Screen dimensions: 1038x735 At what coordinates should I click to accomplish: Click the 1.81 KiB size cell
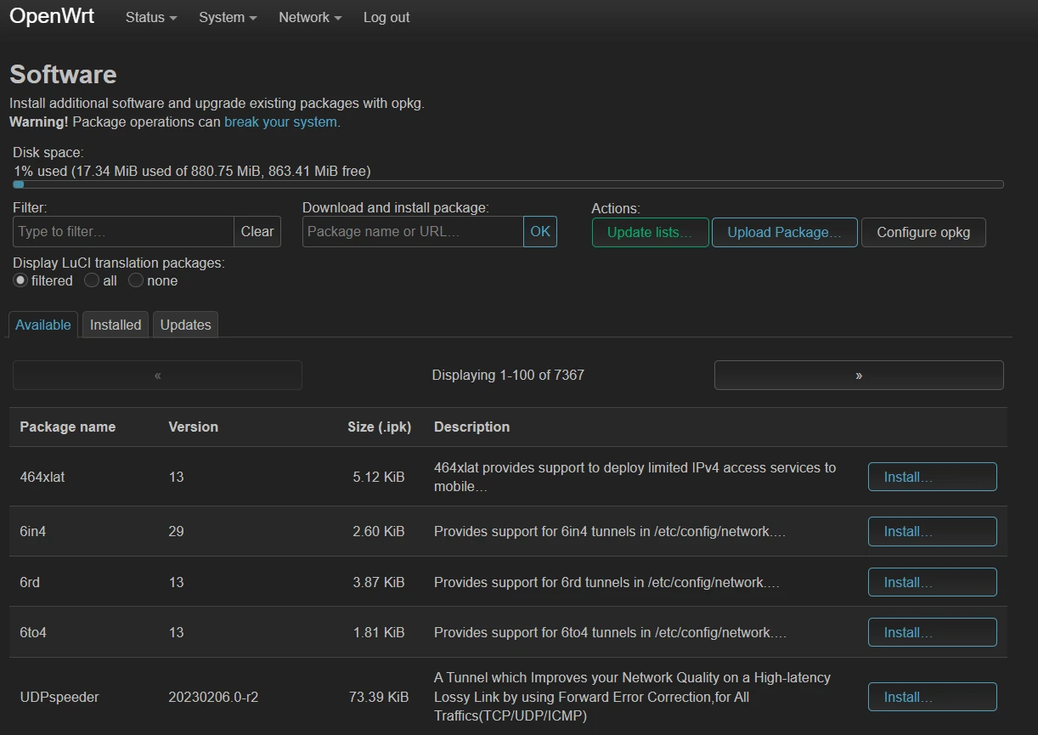(x=379, y=632)
